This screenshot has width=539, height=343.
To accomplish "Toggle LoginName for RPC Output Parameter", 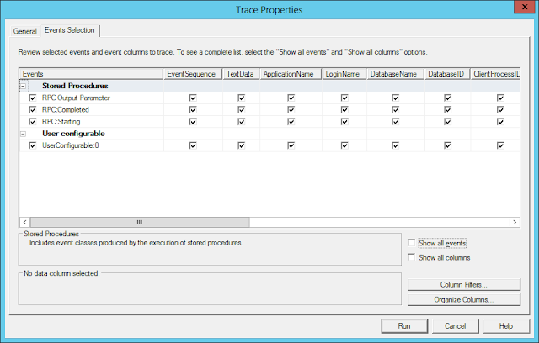I will pyautogui.click(x=344, y=98).
